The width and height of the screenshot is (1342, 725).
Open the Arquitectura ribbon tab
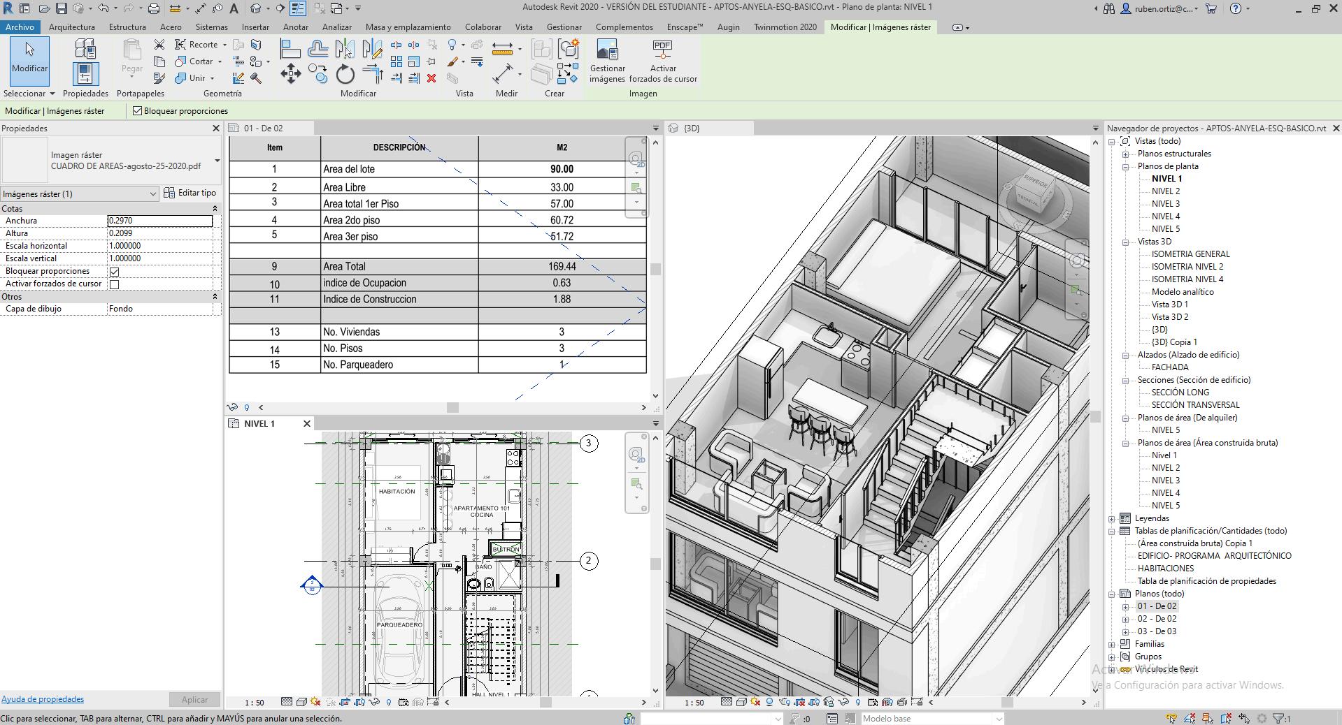72,27
